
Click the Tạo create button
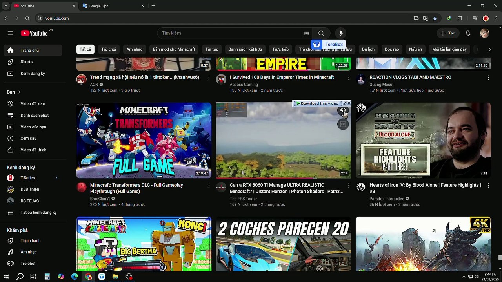(x=447, y=33)
